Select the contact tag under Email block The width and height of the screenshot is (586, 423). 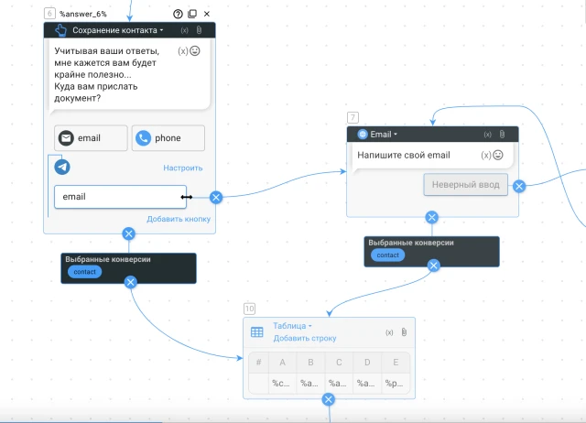388,255
